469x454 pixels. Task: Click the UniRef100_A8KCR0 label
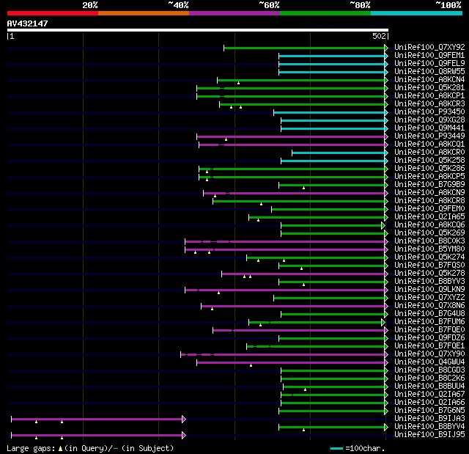(x=429, y=153)
